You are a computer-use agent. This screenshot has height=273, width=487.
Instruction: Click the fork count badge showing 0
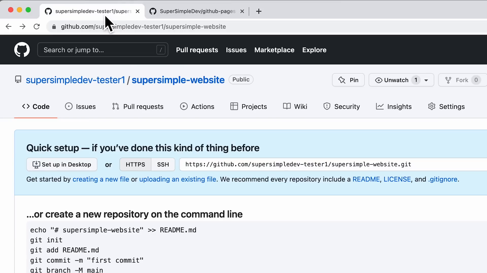[x=476, y=80]
